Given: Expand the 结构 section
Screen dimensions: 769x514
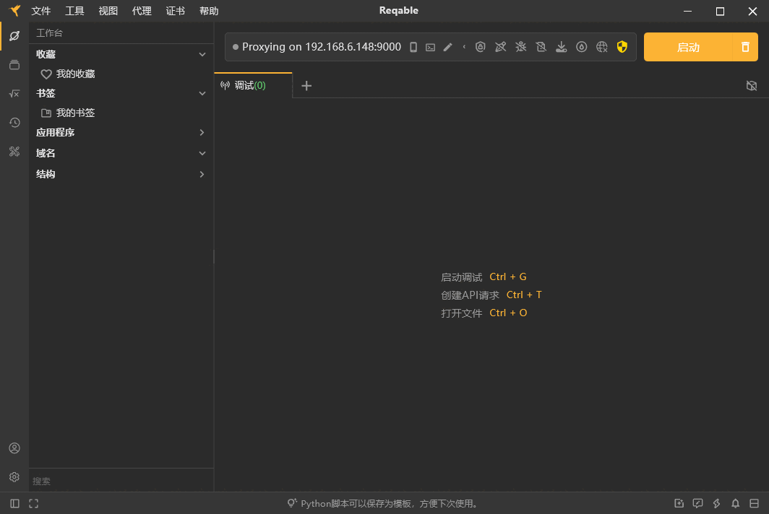Looking at the screenshot, I should tap(202, 174).
